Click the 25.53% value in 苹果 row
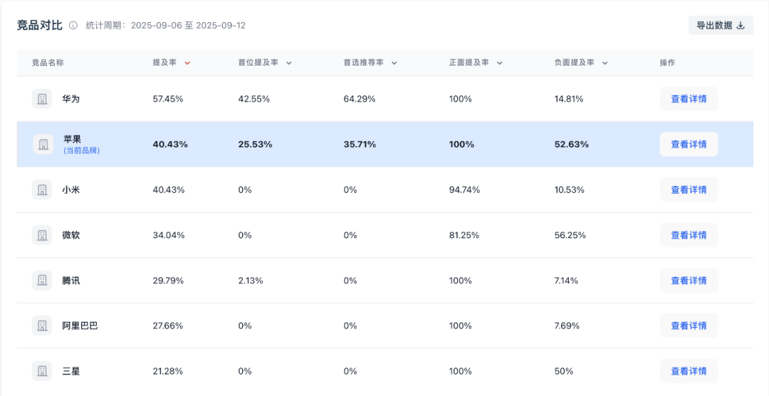769x396 pixels. [255, 145]
